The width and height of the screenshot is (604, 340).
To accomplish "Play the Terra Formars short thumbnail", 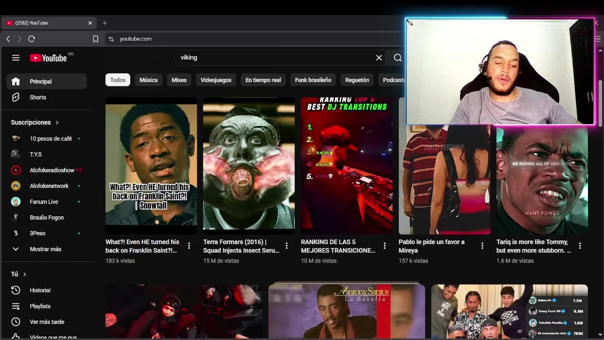I will tap(249, 165).
